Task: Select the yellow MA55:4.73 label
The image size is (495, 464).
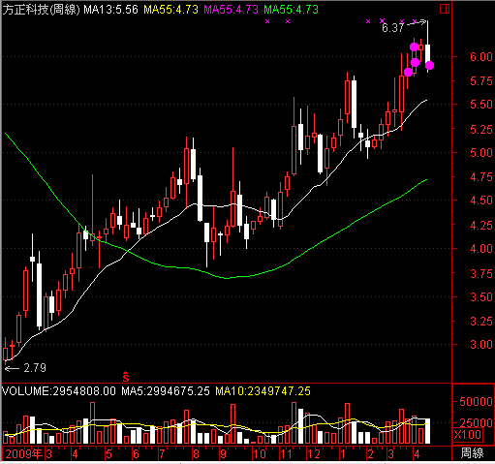Action: (170, 10)
